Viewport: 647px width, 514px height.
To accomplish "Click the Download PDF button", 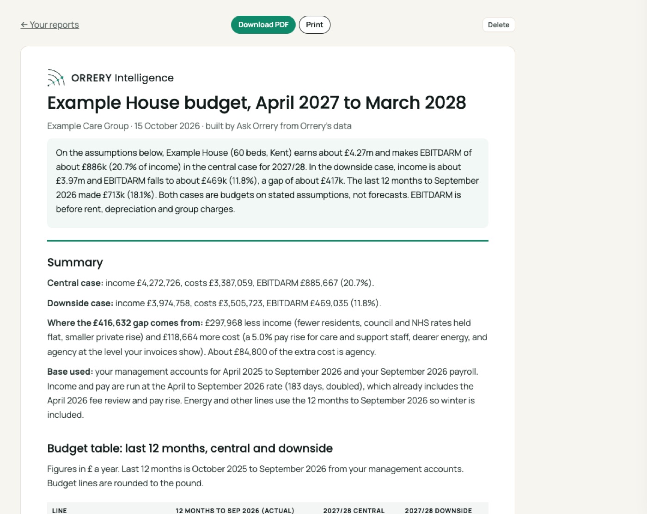I will click(263, 25).
